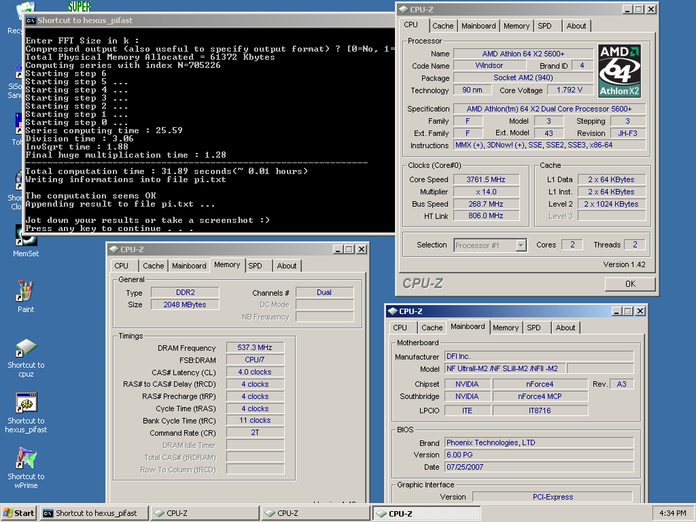The width and height of the screenshot is (696, 522).
Task: Click the Core Voltage 1.792 V value
Action: point(570,90)
